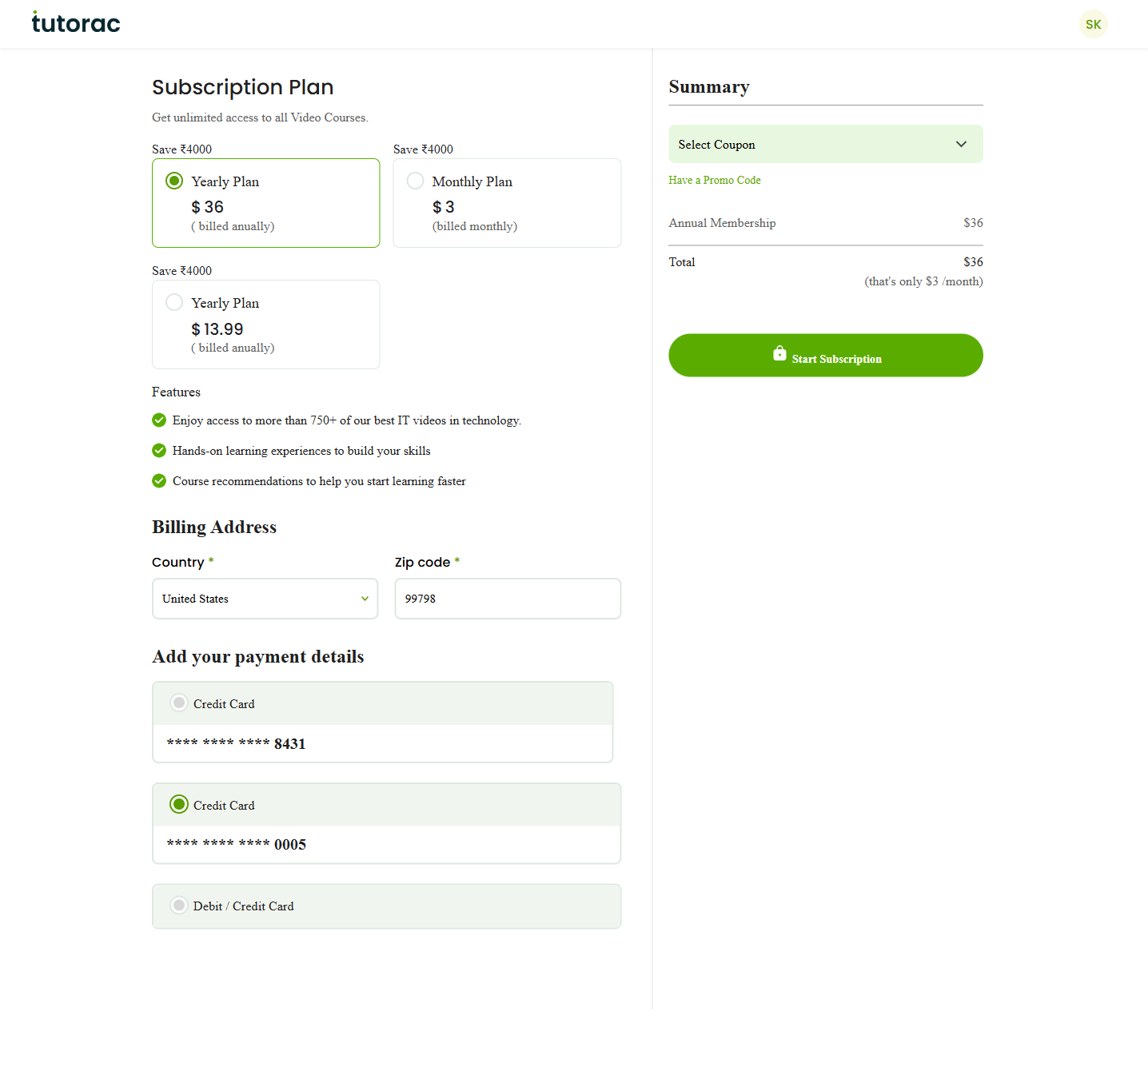The width and height of the screenshot is (1148, 1083).
Task: Choose credit card ending in 8431
Action: tap(179, 703)
